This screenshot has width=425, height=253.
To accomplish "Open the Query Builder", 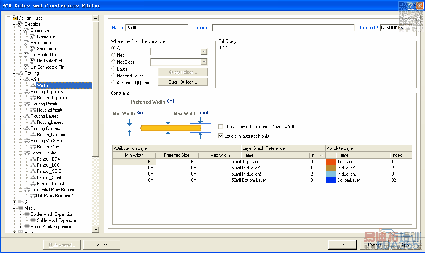I will pos(183,82).
